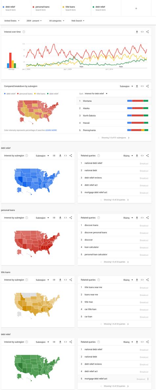This screenshot has width=156, height=390.
Task: Add a comparison term with plus button
Action: pyautogui.click(x=136, y=9)
